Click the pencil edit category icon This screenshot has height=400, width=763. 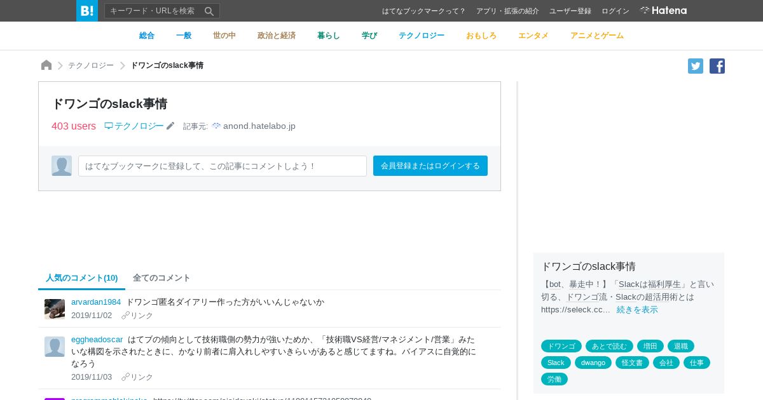[170, 126]
